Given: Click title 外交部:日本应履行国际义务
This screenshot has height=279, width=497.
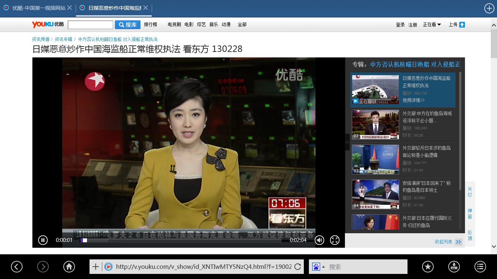Looking at the screenshot, I should click(427, 222).
